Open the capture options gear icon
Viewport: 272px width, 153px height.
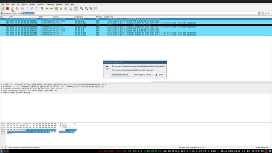click(17, 8)
